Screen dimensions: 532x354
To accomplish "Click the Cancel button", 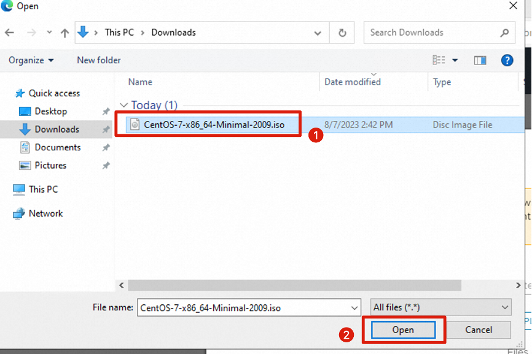I will click(478, 330).
